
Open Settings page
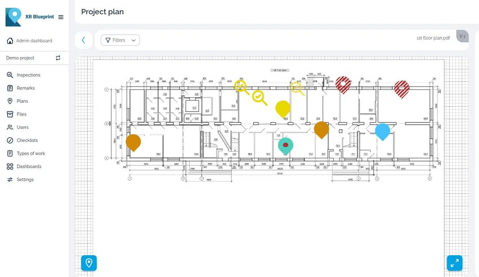coord(25,180)
